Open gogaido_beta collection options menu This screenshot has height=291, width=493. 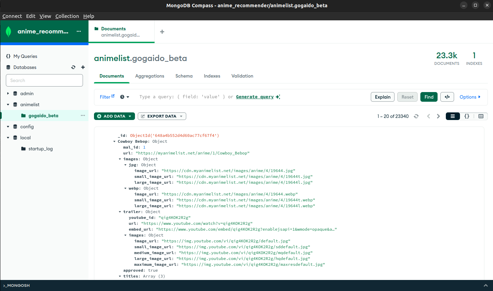[x=83, y=116]
